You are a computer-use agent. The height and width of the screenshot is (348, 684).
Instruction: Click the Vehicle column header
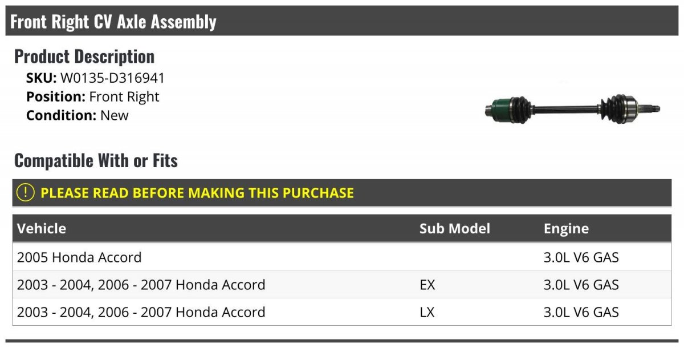pos(42,229)
